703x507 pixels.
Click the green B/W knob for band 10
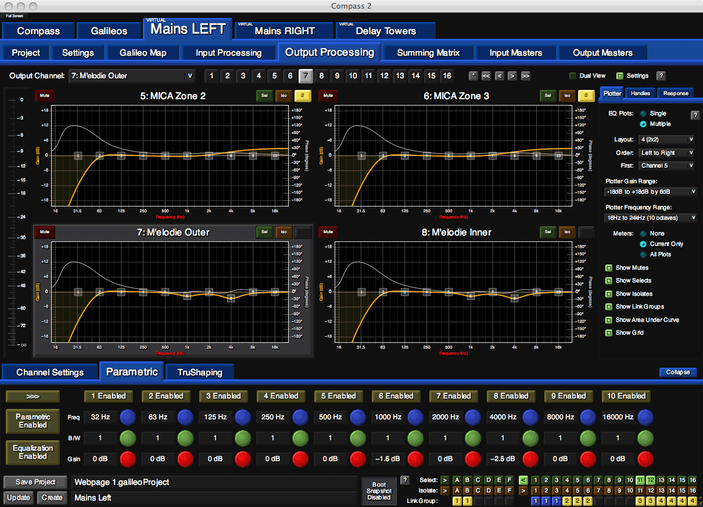(645, 438)
